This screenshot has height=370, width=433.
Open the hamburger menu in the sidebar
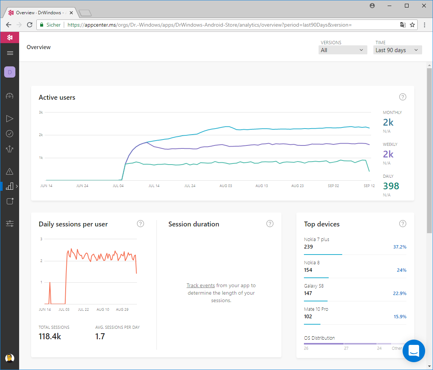pyautogui.click(x=10, y=53)
